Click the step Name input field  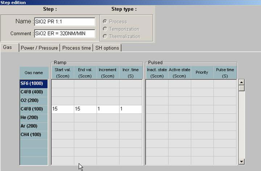point(65,21)
